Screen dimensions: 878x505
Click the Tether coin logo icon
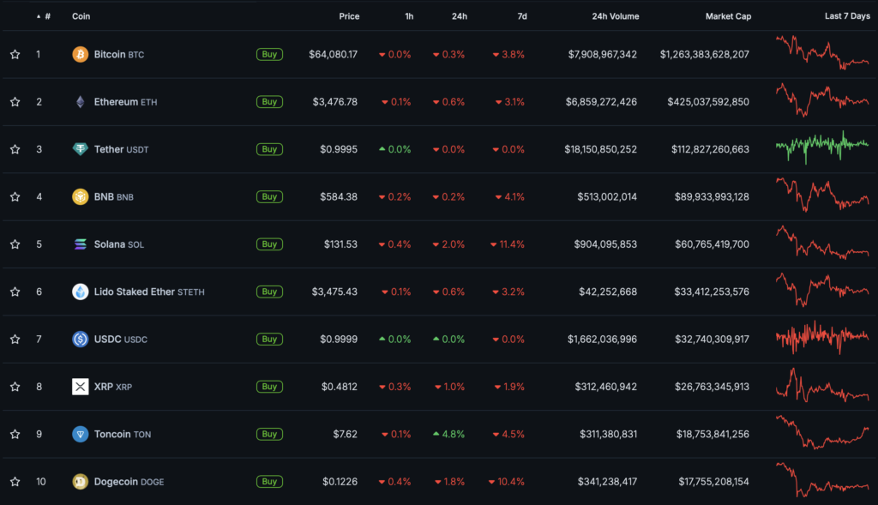(x=80, y=149)
